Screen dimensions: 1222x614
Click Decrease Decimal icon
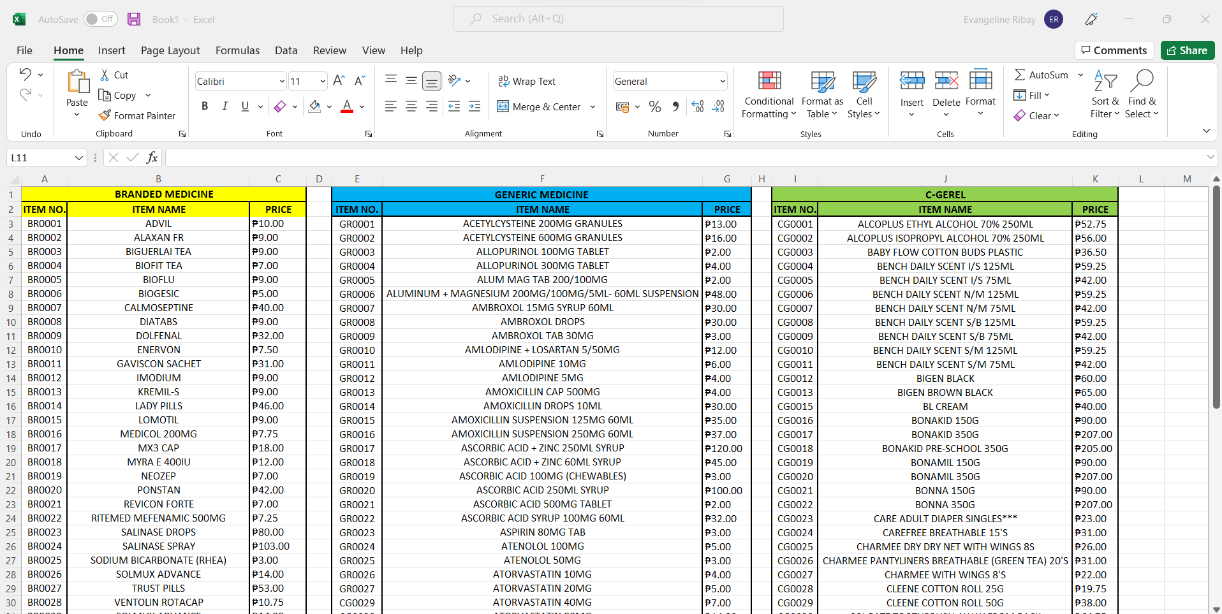pyautogui.click(x=719, y=106)
